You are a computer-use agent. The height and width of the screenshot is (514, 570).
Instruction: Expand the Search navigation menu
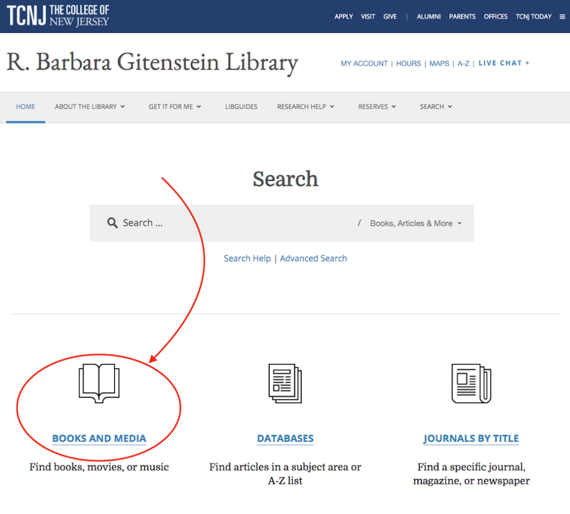tap(436, 107)
